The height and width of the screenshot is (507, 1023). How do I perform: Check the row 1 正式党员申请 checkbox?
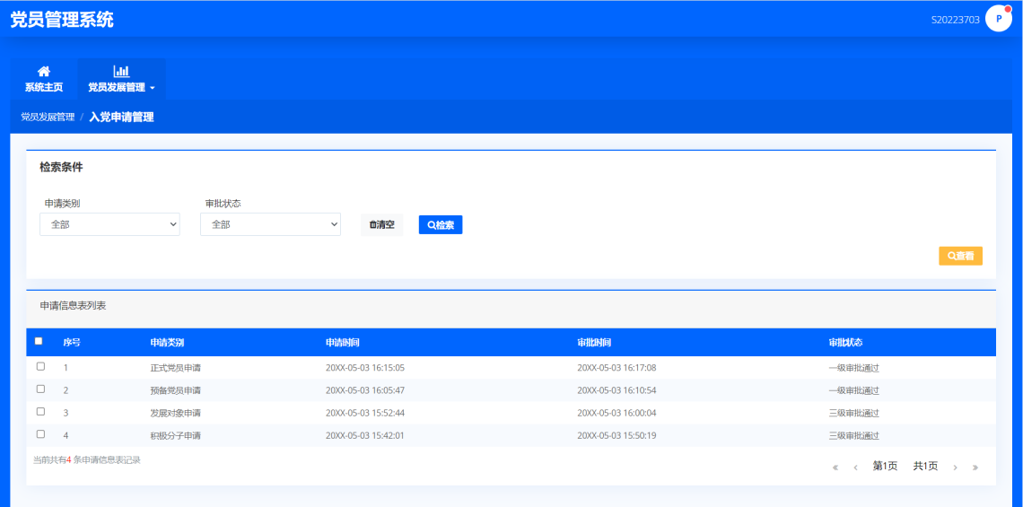(40, 367)
